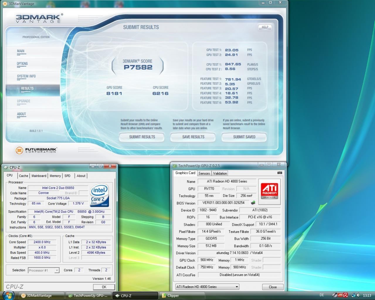Click the CPU-Z Name field Intel Core 2 Duo E6850
Viewport: 375px width, 300px height.
pyautogui.click(x=58, y=188)
